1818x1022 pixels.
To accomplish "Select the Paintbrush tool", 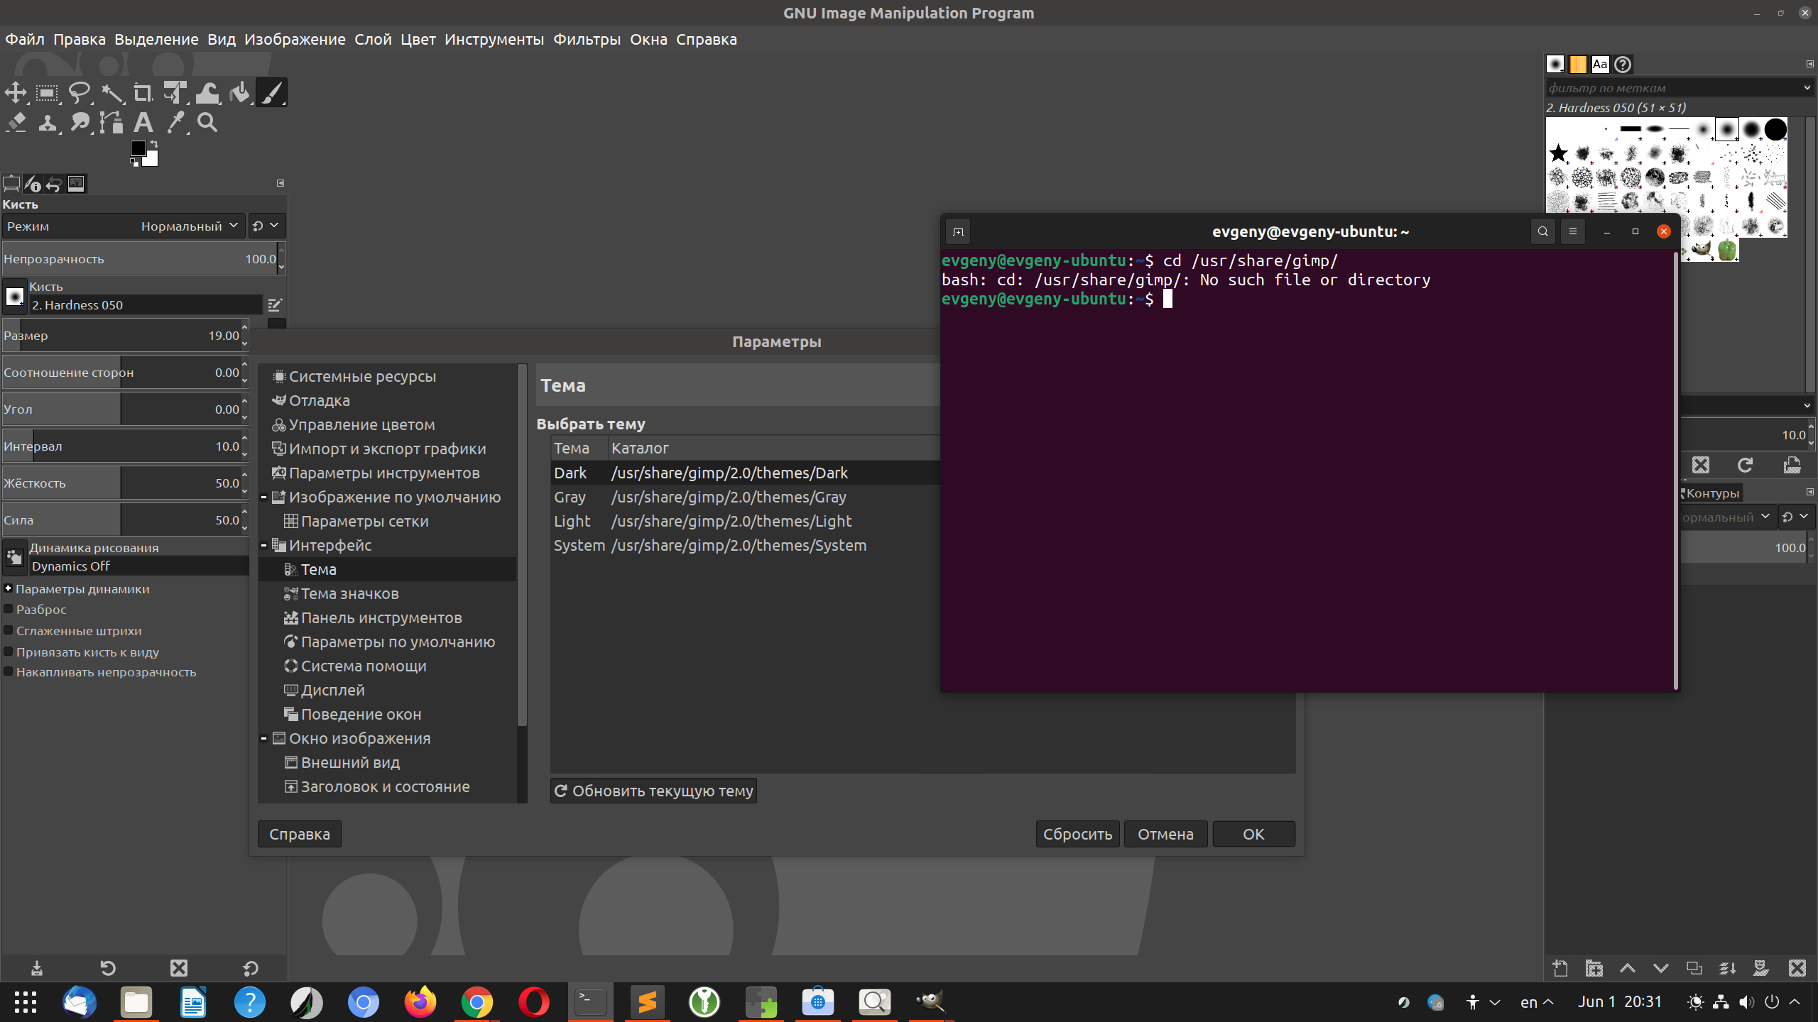I will tap(271, 93).
